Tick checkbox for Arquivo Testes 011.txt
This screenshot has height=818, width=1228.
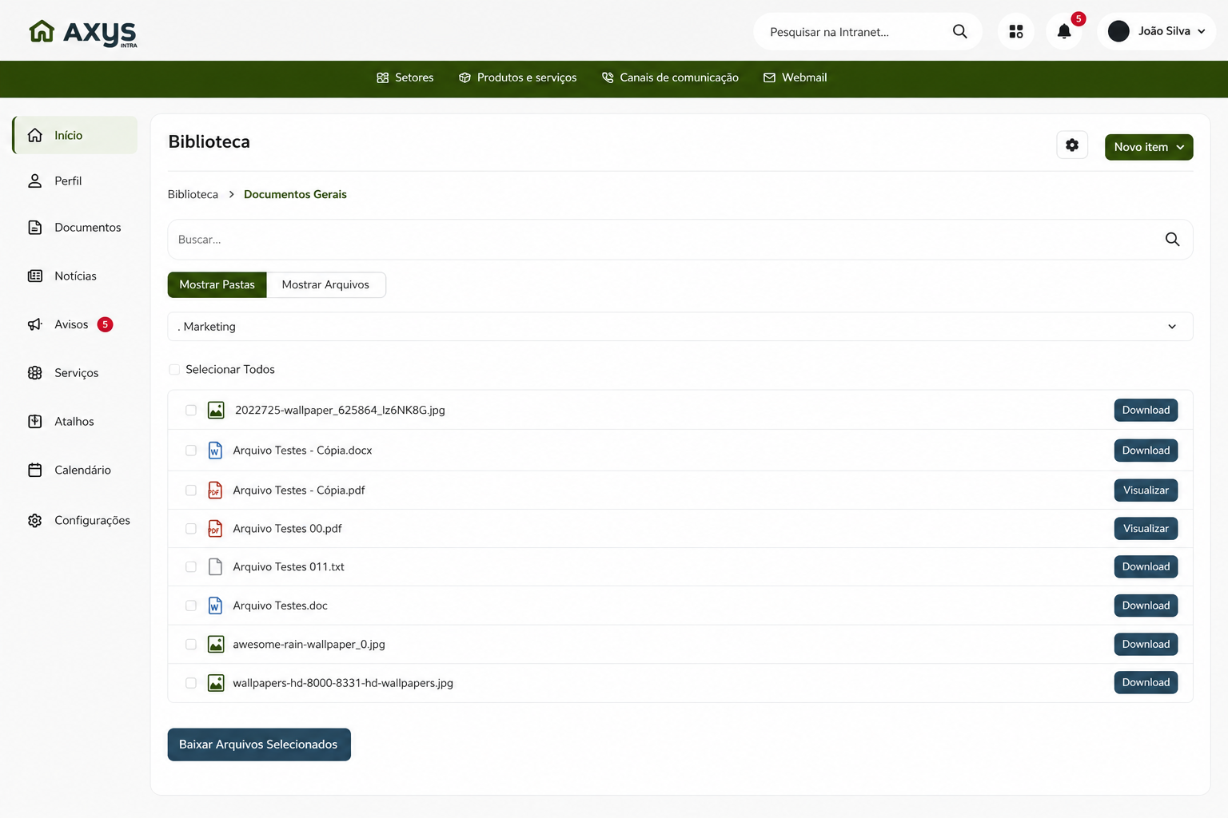191,567
